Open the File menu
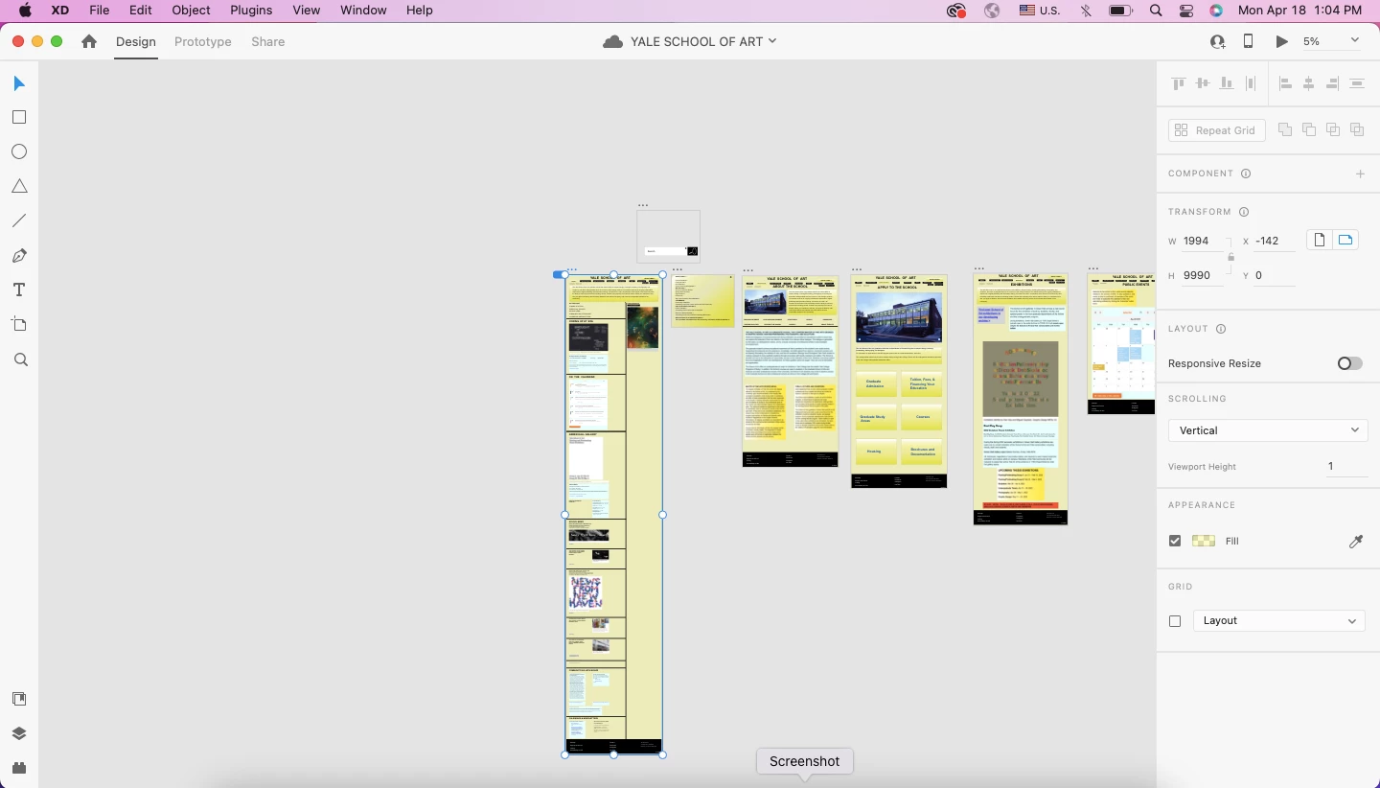 click(x=99, y=11)
